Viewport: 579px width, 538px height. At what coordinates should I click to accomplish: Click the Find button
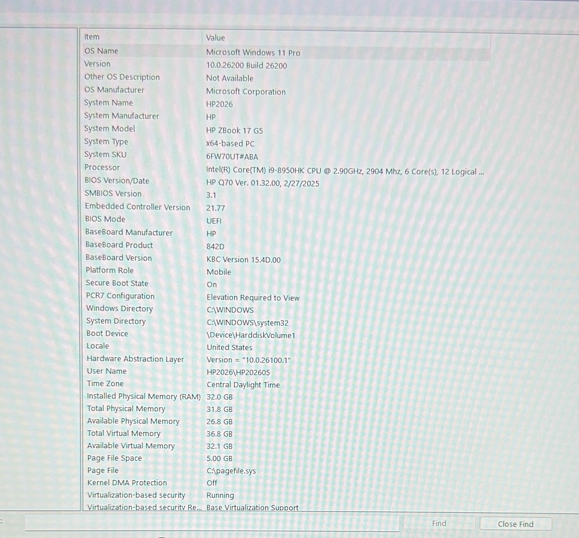439,523
